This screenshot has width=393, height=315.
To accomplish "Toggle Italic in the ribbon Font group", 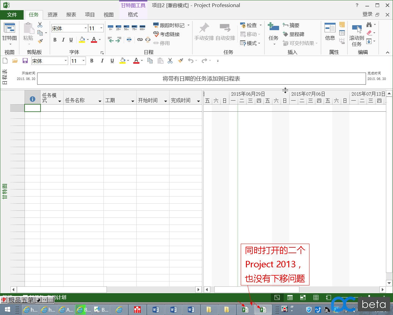I will 63,40.
